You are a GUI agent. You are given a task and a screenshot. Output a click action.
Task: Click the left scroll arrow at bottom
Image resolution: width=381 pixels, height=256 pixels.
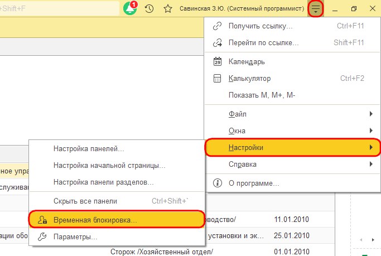pyautogui.click(x=361, y=240)
